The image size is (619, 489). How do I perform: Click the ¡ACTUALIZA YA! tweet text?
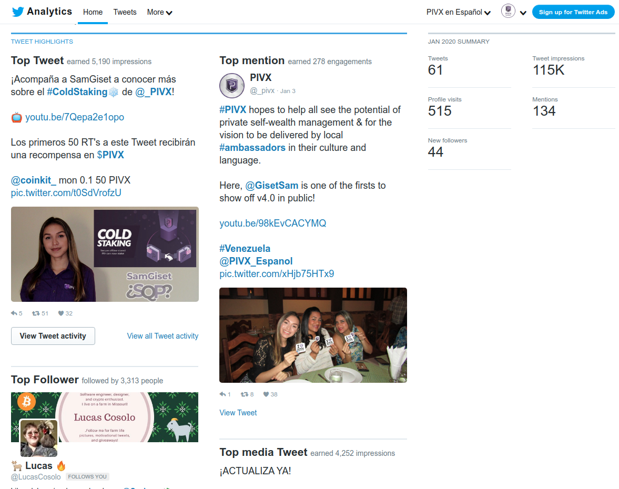point(256,471)
